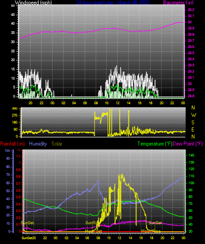Click the Humidity legend label
This screenshot has width=205, height=244.
click(x=38, y=144)
